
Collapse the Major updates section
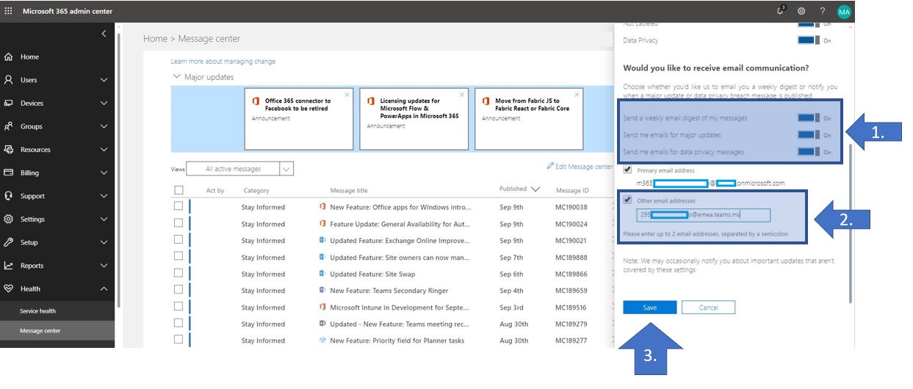[x=176, y=77]
